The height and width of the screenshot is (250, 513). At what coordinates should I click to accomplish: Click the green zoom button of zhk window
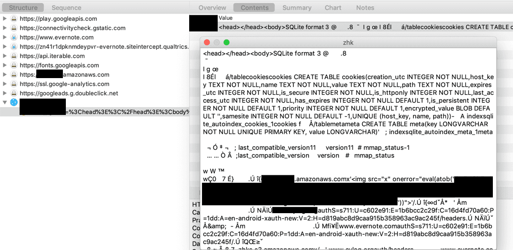pyautogui.click(x=227, y=43)
